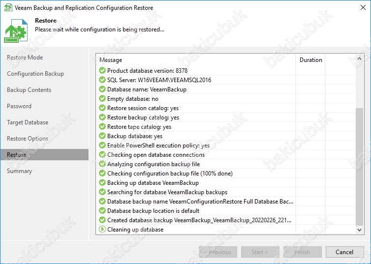Click check icon beside Searching for database backups
Viewport: 371px width, 264px height.
pos(102,192)
